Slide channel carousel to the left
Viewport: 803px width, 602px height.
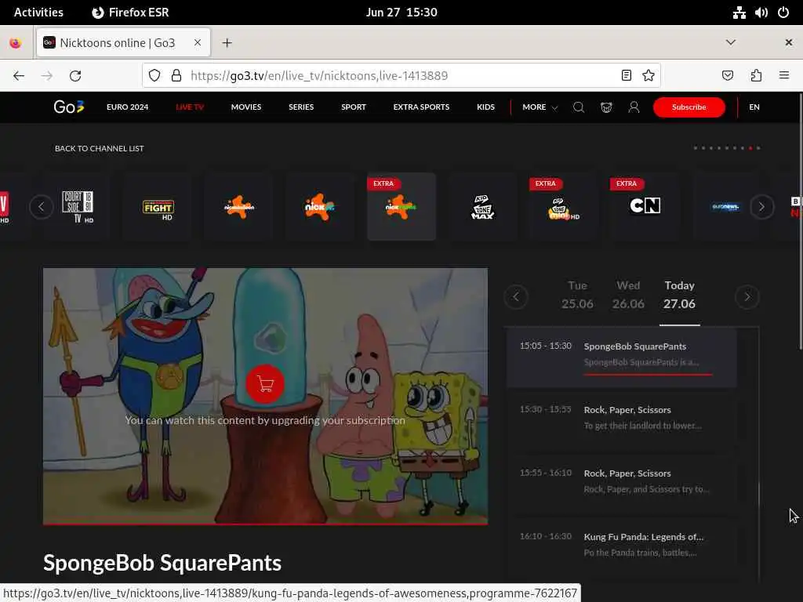pyautogui.click(x=42, y=207)
